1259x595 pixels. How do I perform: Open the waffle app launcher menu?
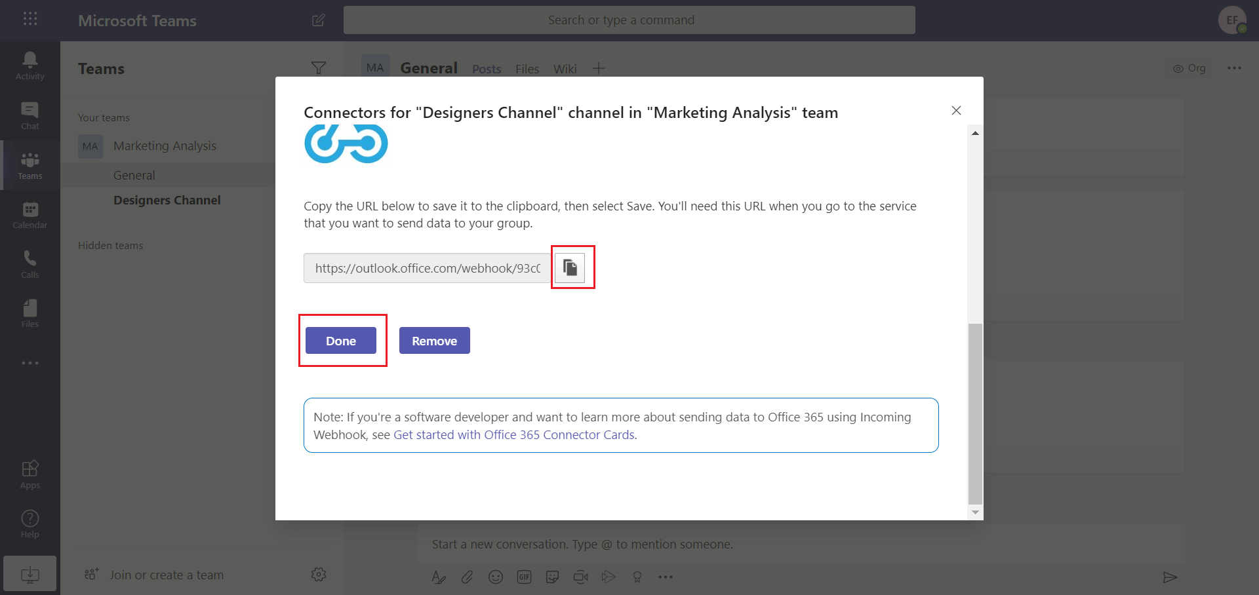coord(30,20)
